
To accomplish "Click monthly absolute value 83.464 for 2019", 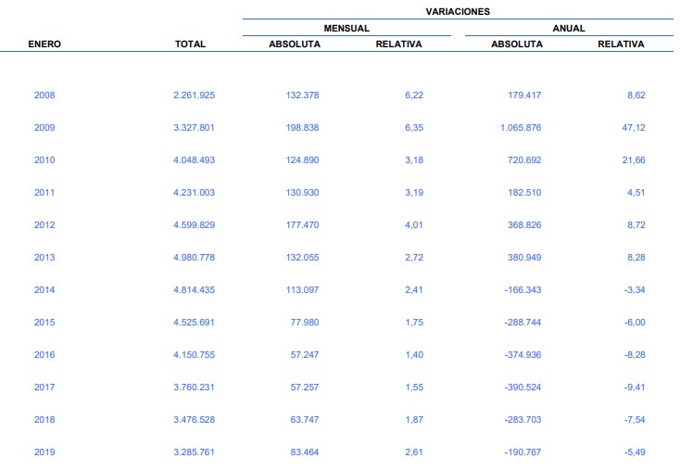I will tap(303, 452).
